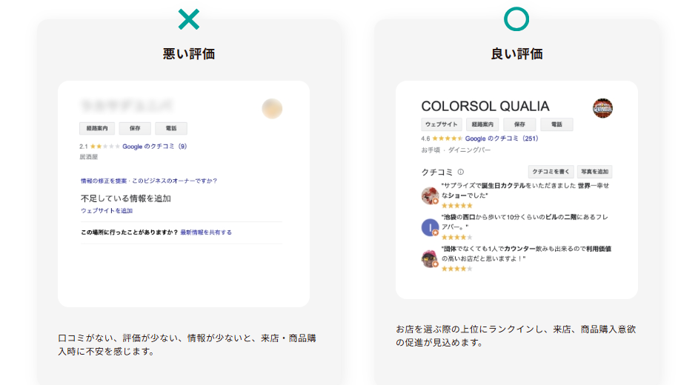Click the star rating under 団体でなくても review
Image resolution: width=698 pixels, height=385 pixels.
pyautogui.click(x=456, y=269)
